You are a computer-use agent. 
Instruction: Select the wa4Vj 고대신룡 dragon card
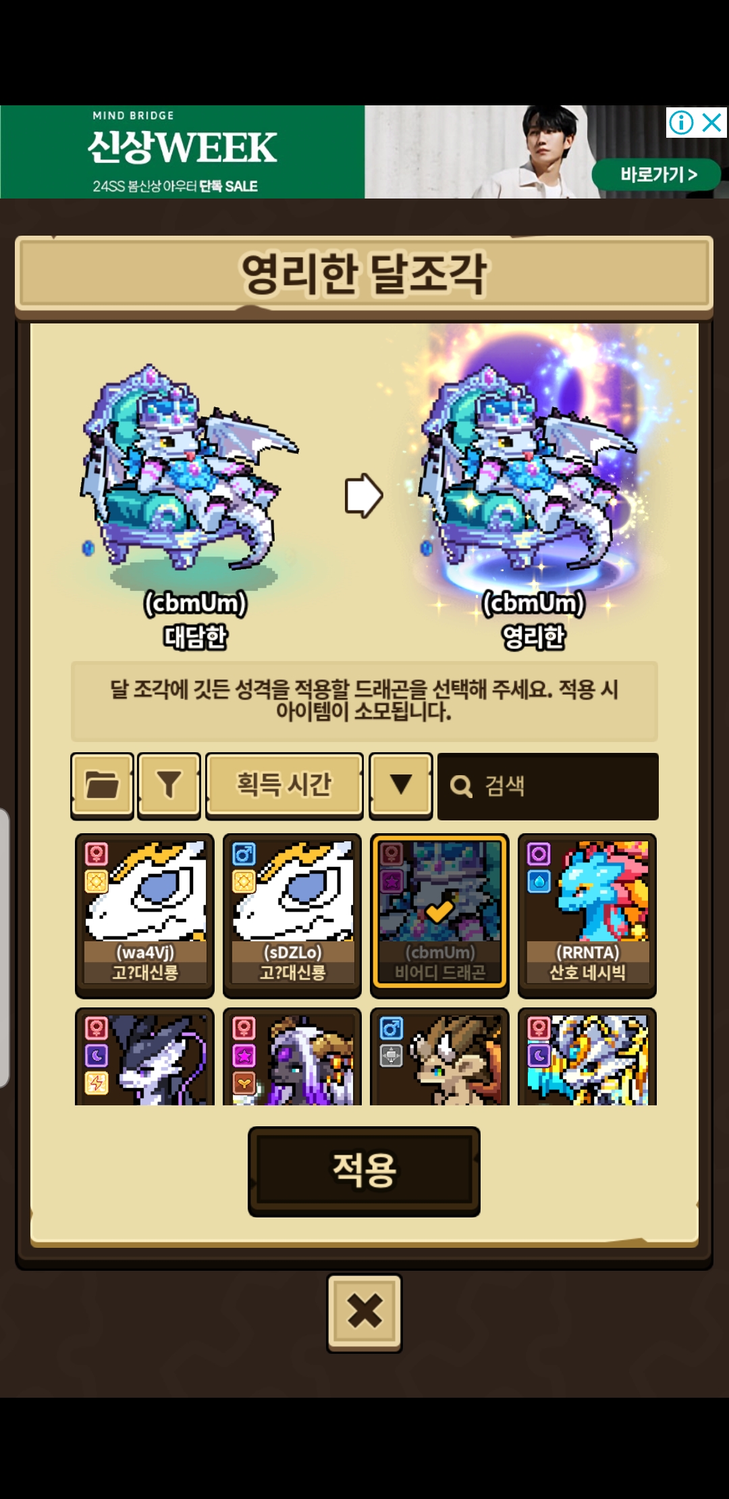click(x=144, y=916)
